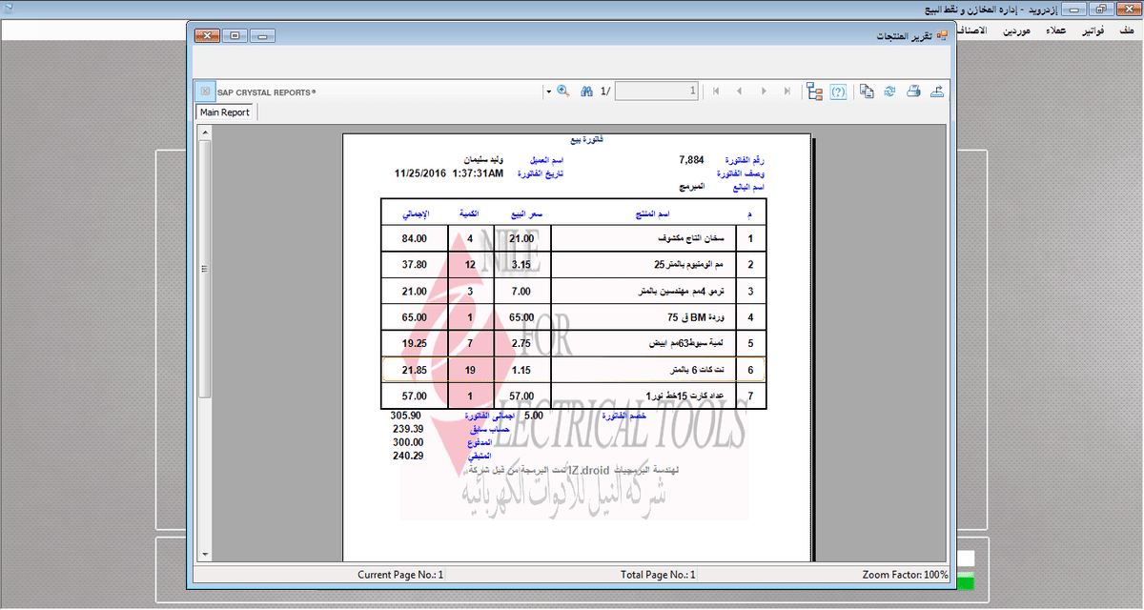Click the invoice time 1:37:31AM
1144x610 pixels.
click(x=477, y=173)
